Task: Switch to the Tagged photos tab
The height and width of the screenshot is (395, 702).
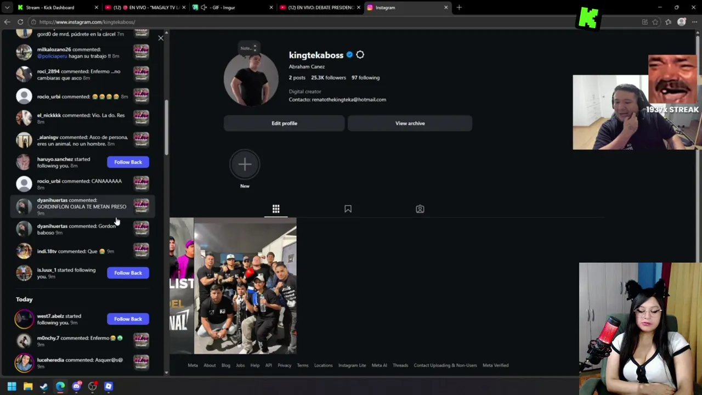Action: pos(420,209)
